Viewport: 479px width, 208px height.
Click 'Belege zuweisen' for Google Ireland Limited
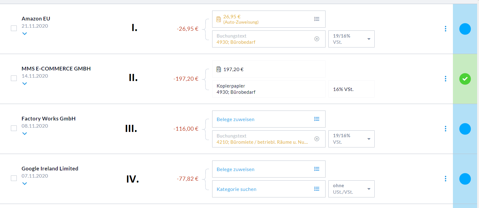tap(235, 170)
